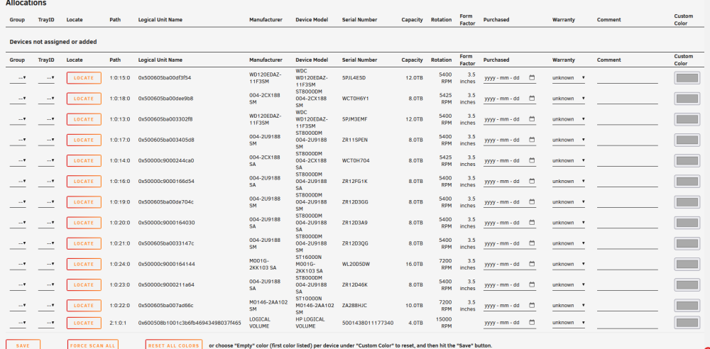Viewport: 710px width, 349px height.
Task: Click capacity value 16.0TB
Action: tap(415, 265)
